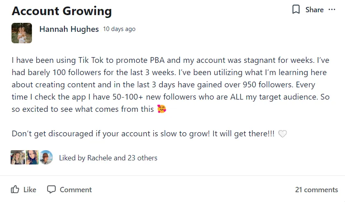
Task: Click the speech bubble comment icon
Action: [51, 189]
